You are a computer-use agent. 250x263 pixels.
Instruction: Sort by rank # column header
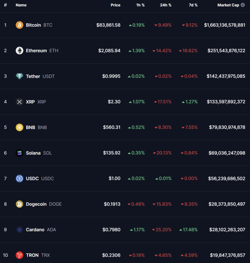[5, 5]
